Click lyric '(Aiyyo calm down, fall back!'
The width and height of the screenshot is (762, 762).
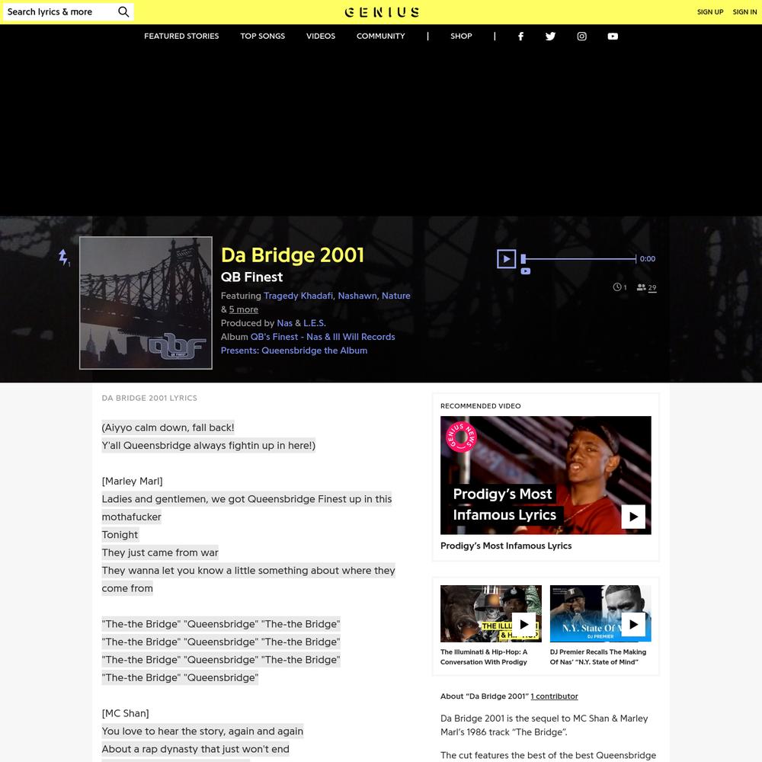tap(168, 427)
